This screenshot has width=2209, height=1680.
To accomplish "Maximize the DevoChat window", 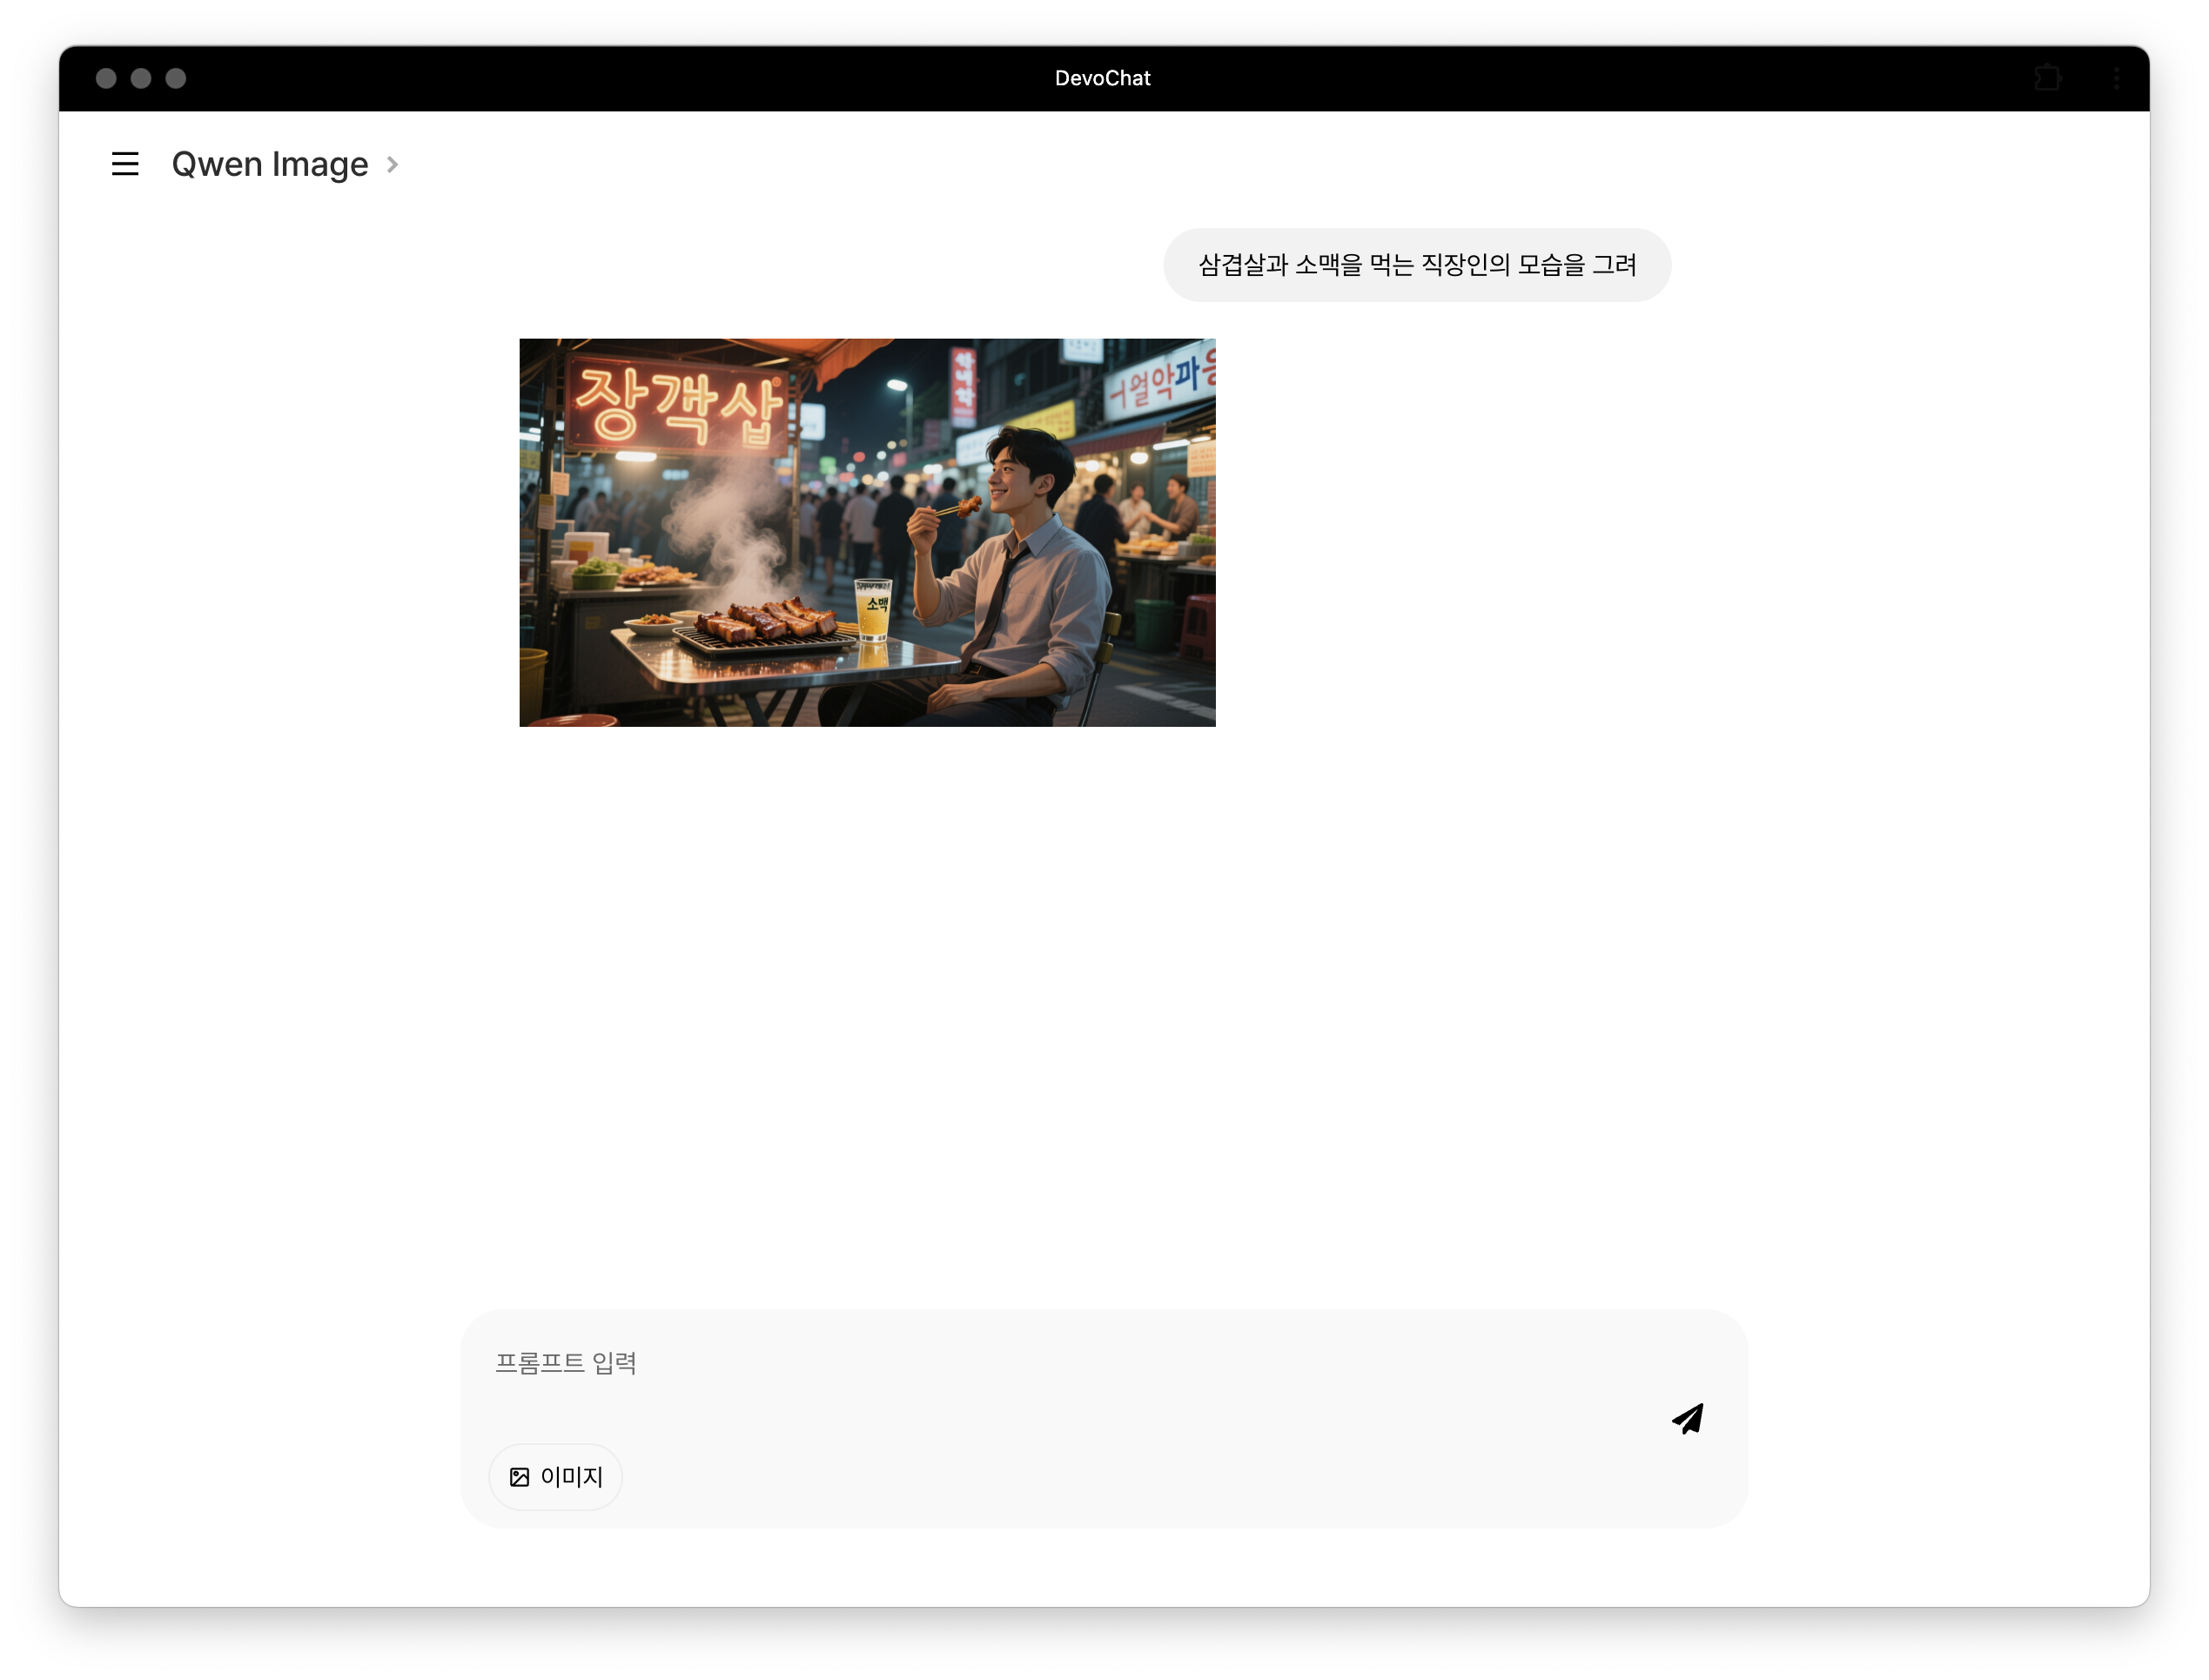I will 176,78.
